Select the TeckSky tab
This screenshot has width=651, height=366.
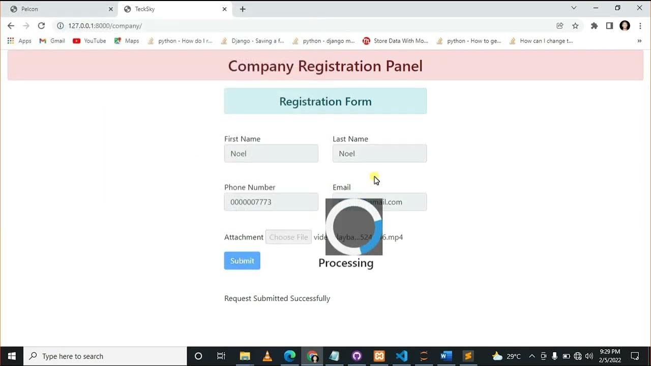[175, 9]
